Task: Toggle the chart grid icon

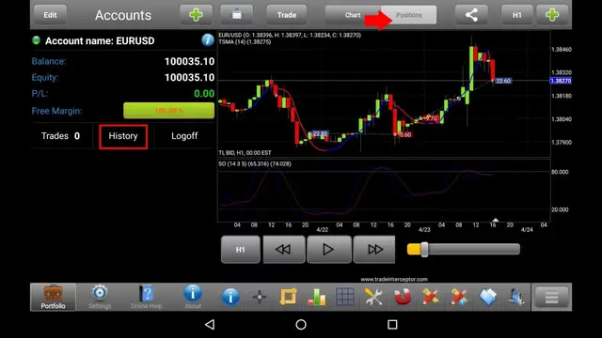Action: [x=345, y=297]
